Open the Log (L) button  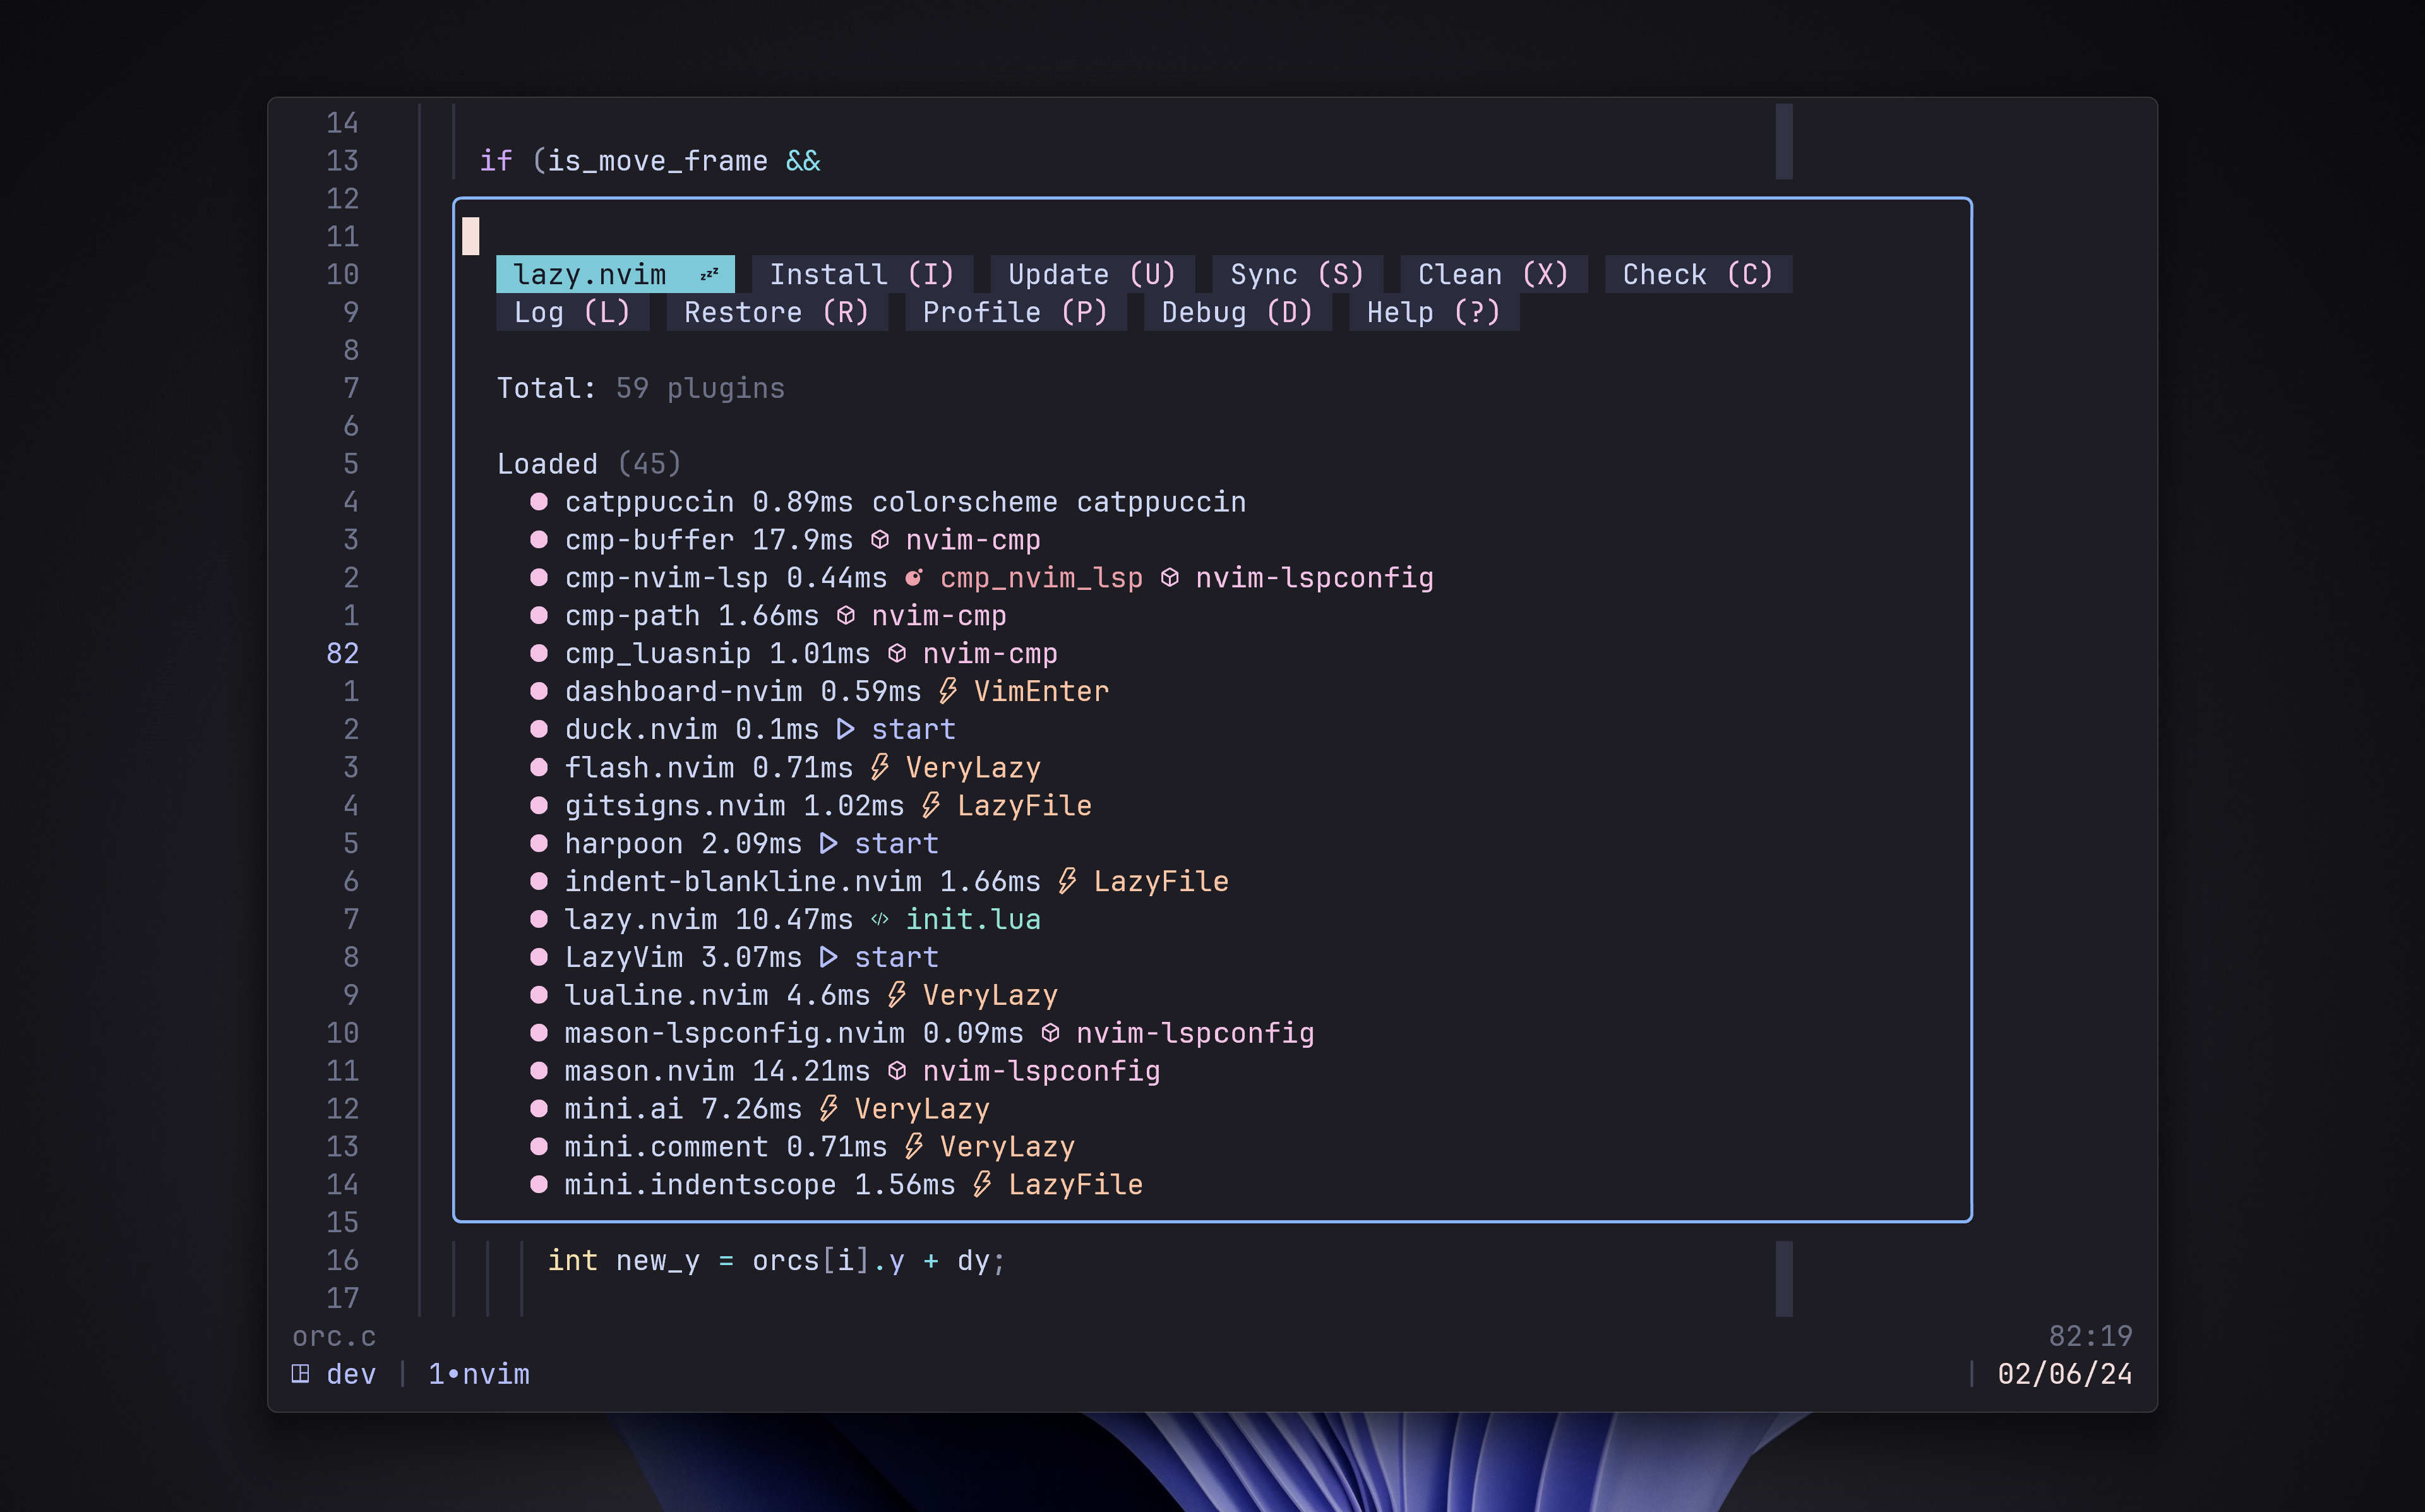tap(573, 312)
